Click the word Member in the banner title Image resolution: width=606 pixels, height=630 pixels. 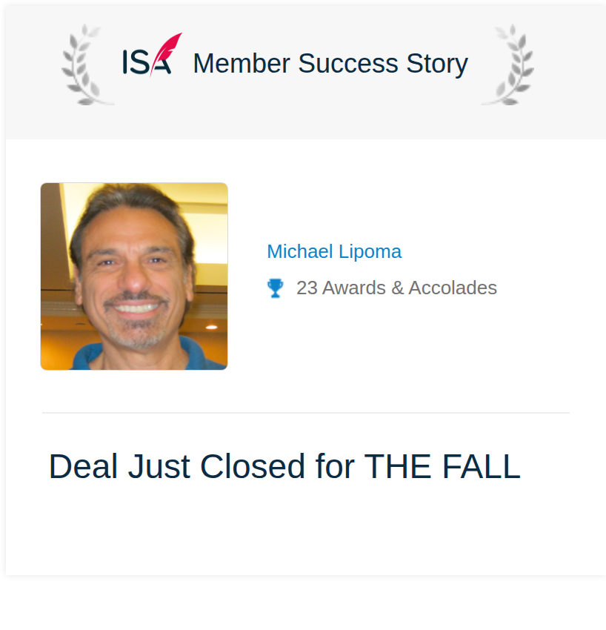[x=242, y=64]
